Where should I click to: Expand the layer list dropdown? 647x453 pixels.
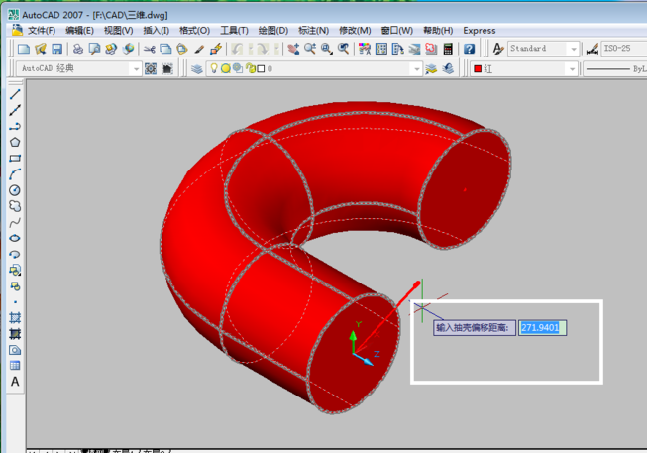[x=416, y=69]
